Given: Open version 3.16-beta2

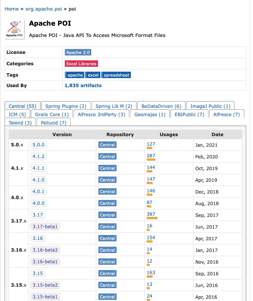Looking at the screenshot, I should (45, 250).
